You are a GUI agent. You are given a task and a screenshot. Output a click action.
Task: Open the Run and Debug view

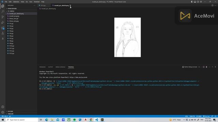pos(3,22)
